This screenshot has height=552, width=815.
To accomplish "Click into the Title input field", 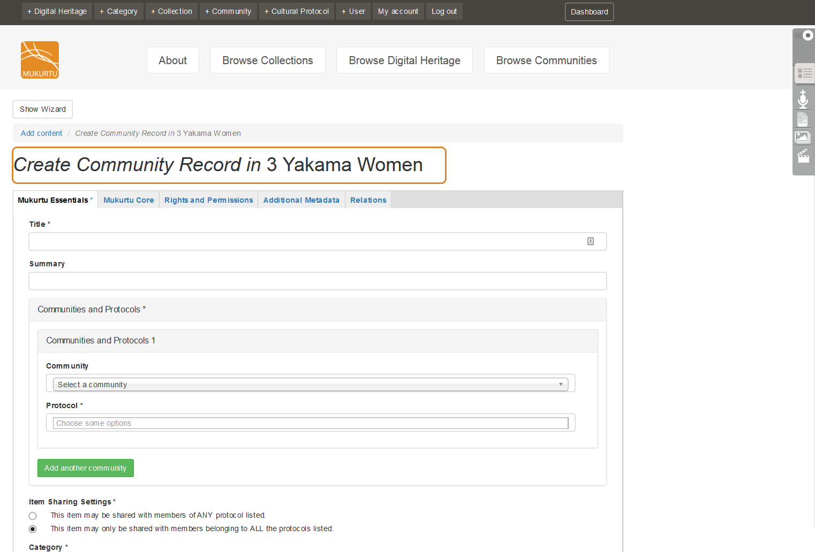I will coord(318,241).
